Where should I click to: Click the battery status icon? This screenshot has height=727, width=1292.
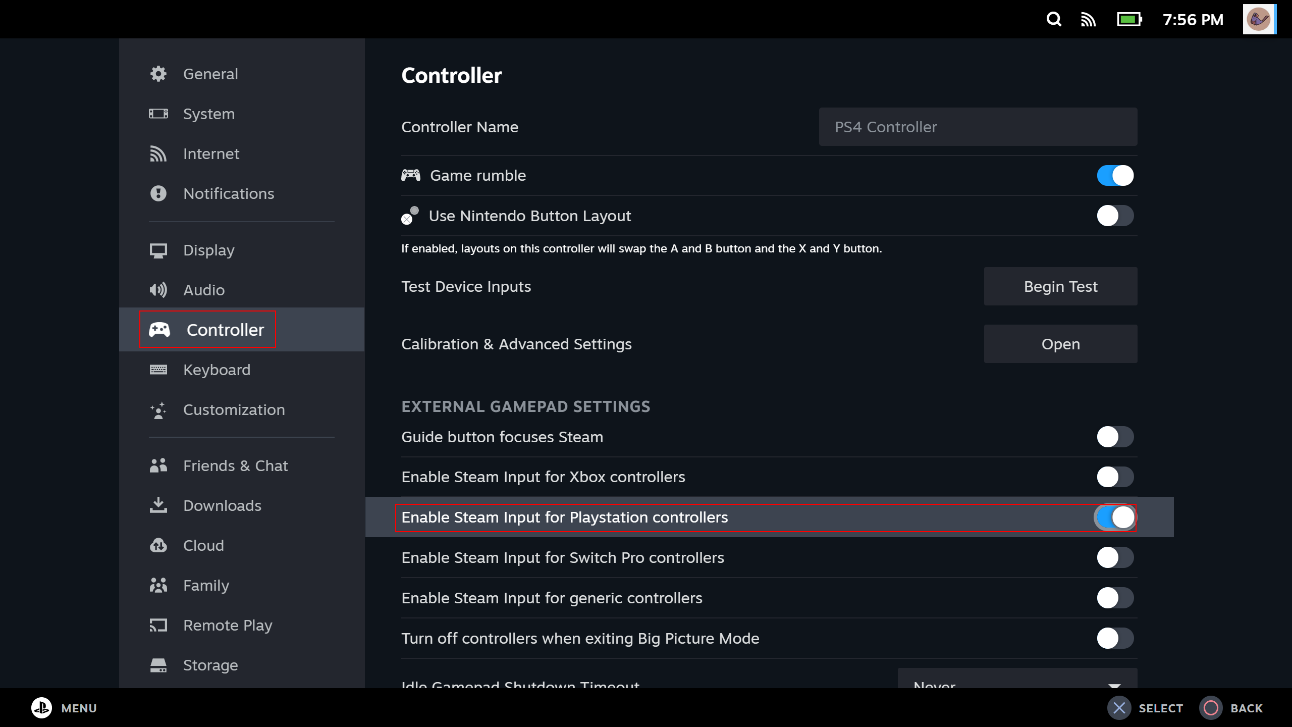(x=1129, y=20)
